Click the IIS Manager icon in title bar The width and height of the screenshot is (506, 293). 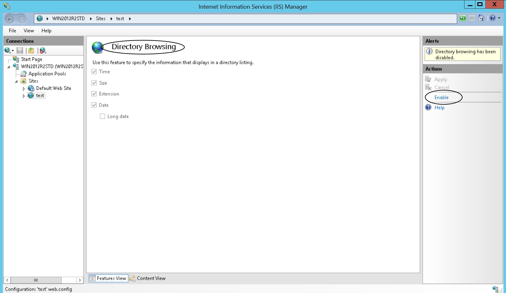(7, 6)
